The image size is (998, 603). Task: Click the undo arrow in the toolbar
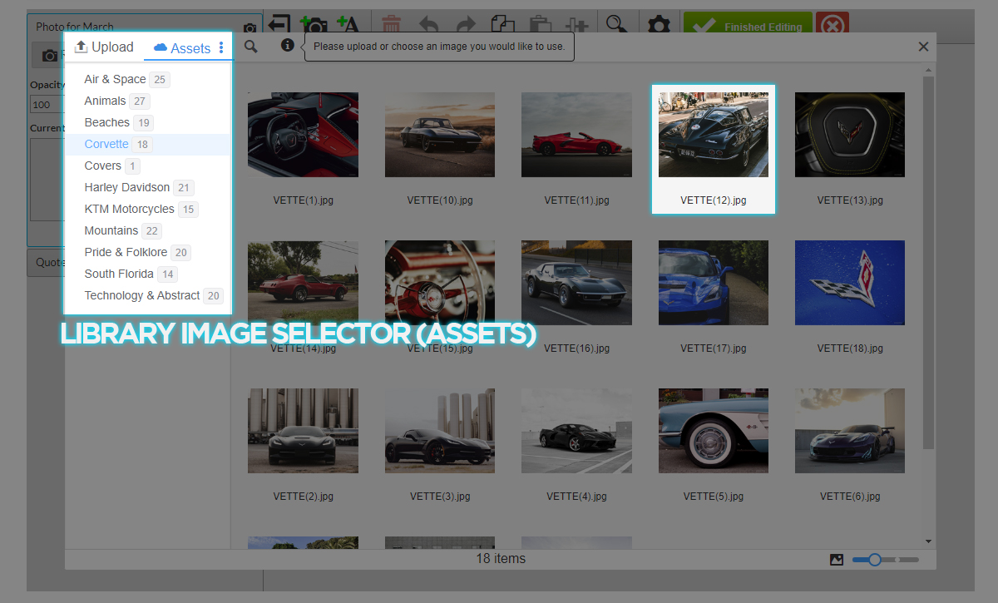pyautogui.click(x=428, y=25)
